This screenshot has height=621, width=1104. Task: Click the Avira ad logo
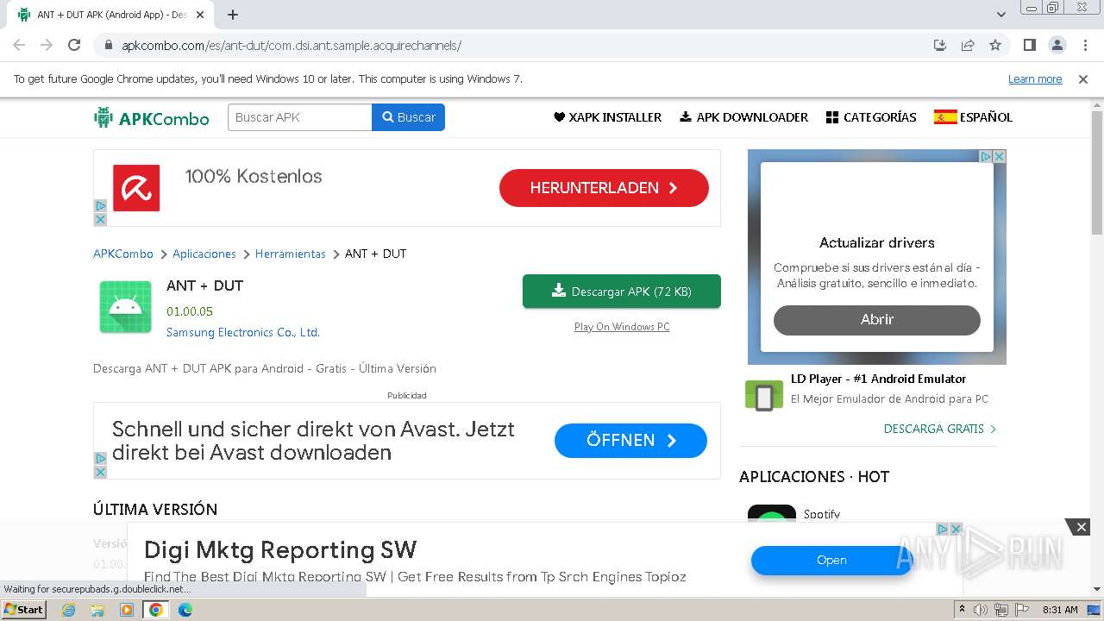[136, 187]
